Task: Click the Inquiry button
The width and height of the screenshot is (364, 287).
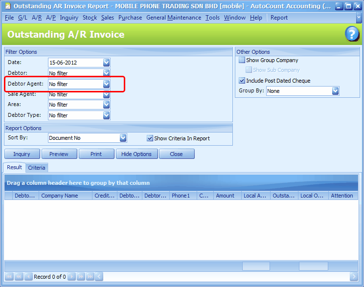Action: click(x=22, y=154)
